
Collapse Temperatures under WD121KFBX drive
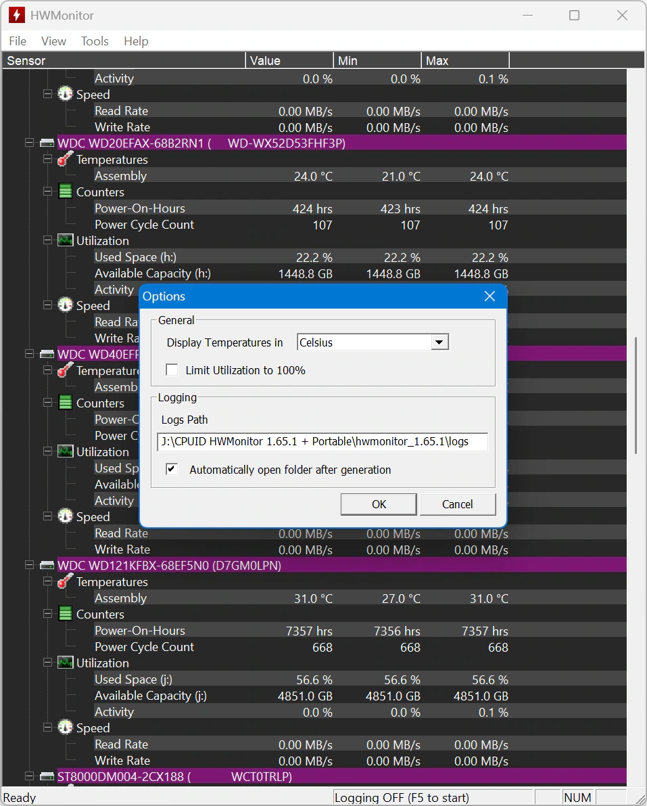(x=48, y=581)
